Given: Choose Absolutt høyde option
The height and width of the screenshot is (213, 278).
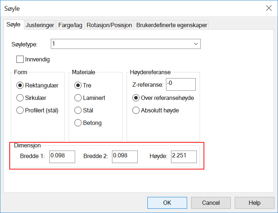Looking at the screenshot, I should pyautogui.click(x=136, y=110).
